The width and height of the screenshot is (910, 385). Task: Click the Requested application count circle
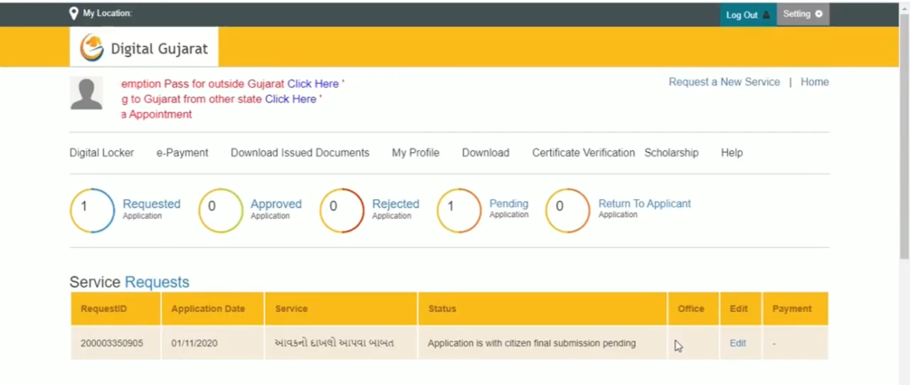(x=92, y=211)
